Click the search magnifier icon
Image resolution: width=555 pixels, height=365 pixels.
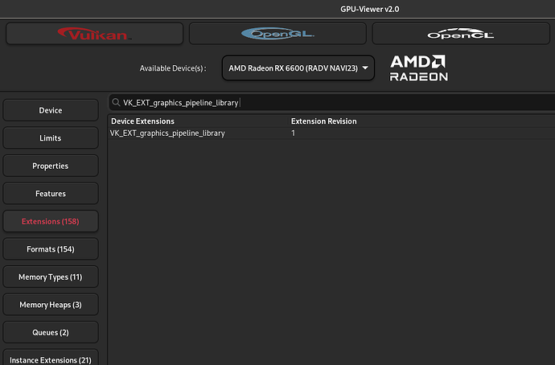tap(116, 103)
